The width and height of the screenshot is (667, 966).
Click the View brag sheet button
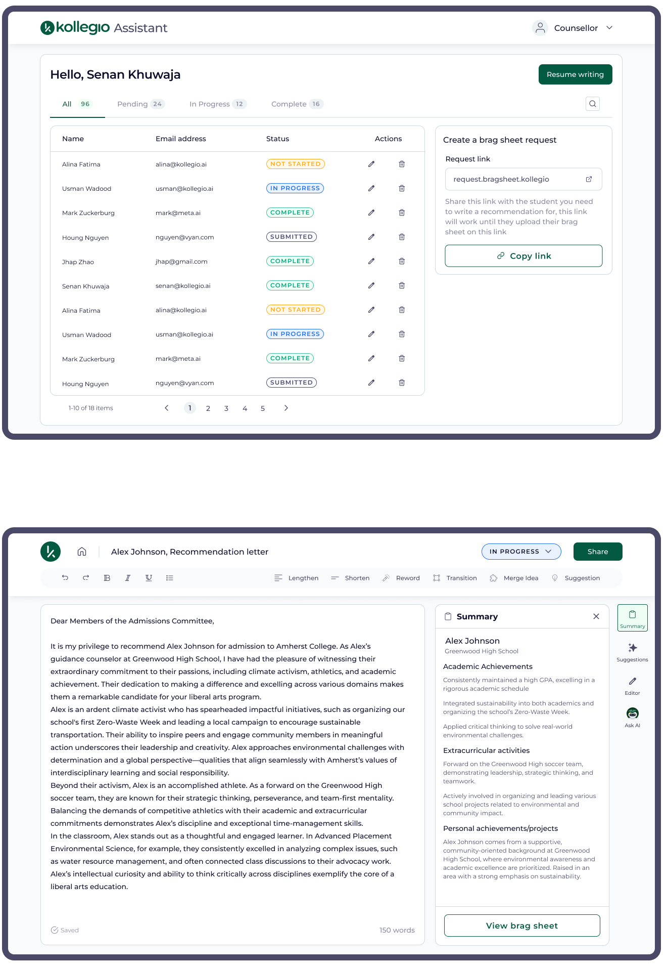pos(522,926)
